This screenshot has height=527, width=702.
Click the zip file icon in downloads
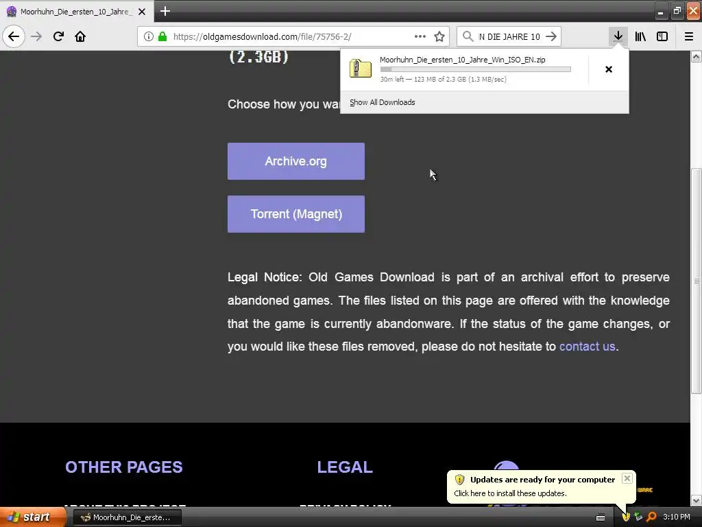pyautogui.click(x=361, y=69)
